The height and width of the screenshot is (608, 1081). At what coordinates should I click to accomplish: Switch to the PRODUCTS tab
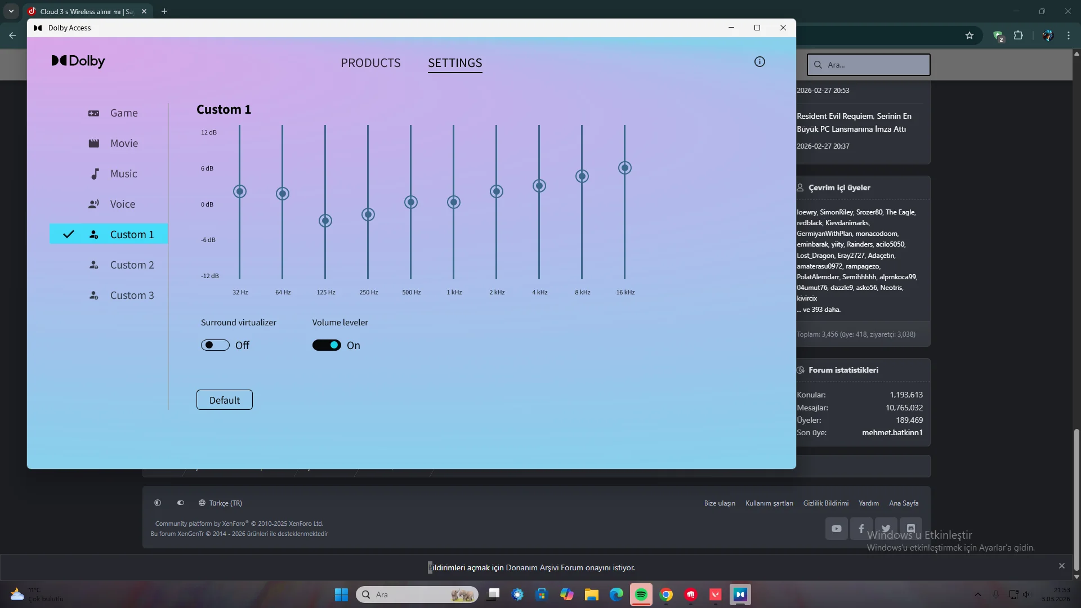370,63
